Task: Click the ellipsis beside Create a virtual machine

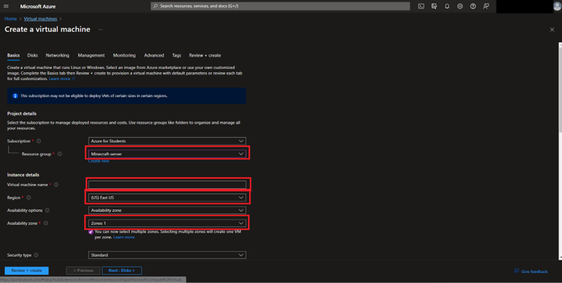Action: 101,30
